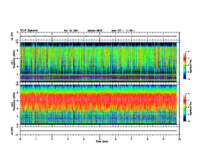202x156 pixels.
Task: Click time-axis tick label "3"
Action: coord(68,139)
